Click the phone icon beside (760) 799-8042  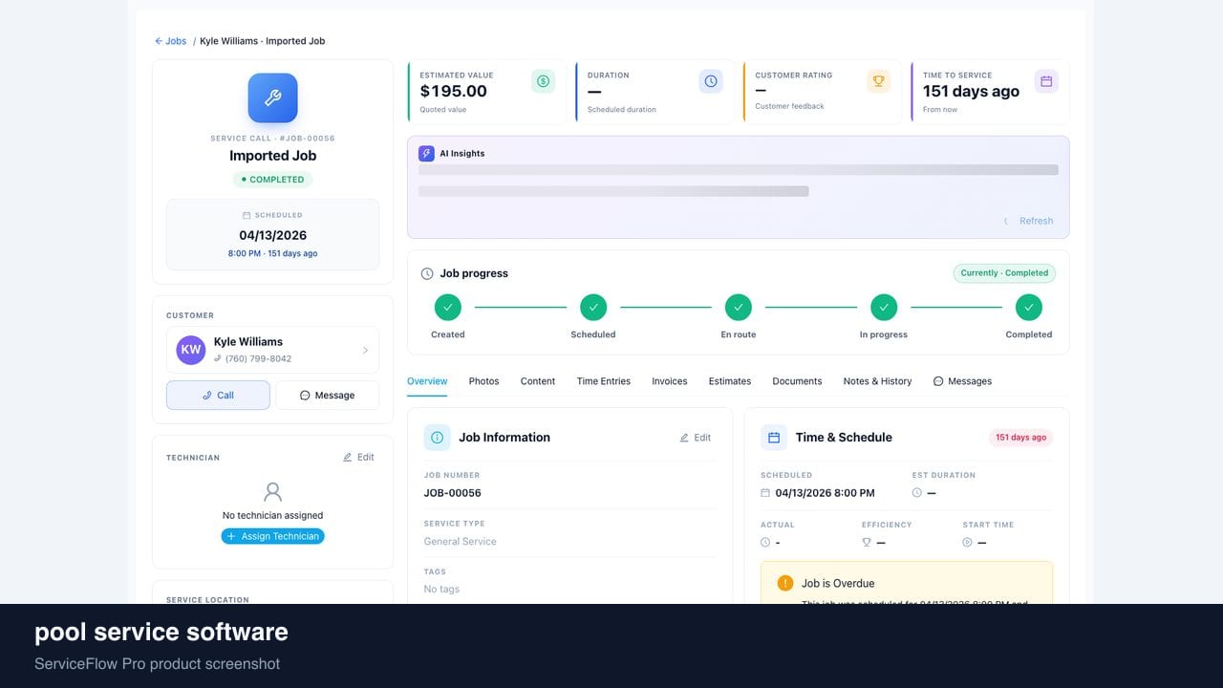pyautogui.click(x=218, y=359)
